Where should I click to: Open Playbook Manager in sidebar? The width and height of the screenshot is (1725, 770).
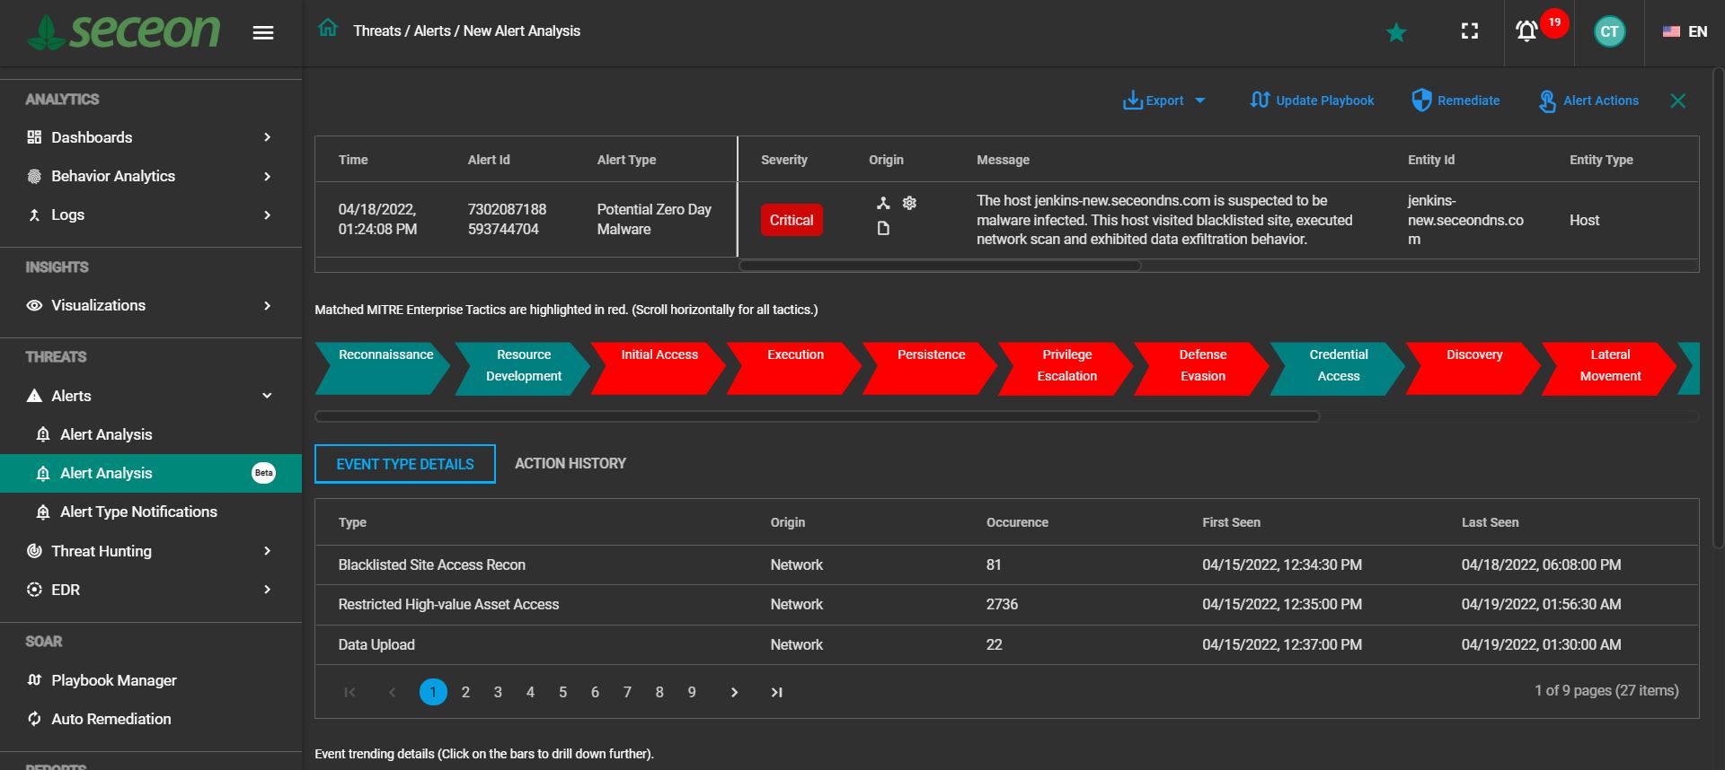coord(113,680)
